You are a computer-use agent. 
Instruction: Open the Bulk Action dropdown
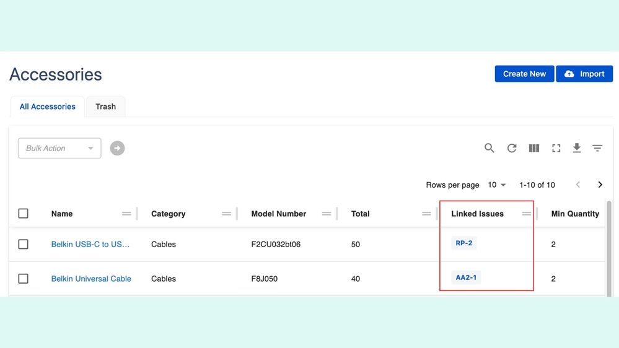coord(59,148)
